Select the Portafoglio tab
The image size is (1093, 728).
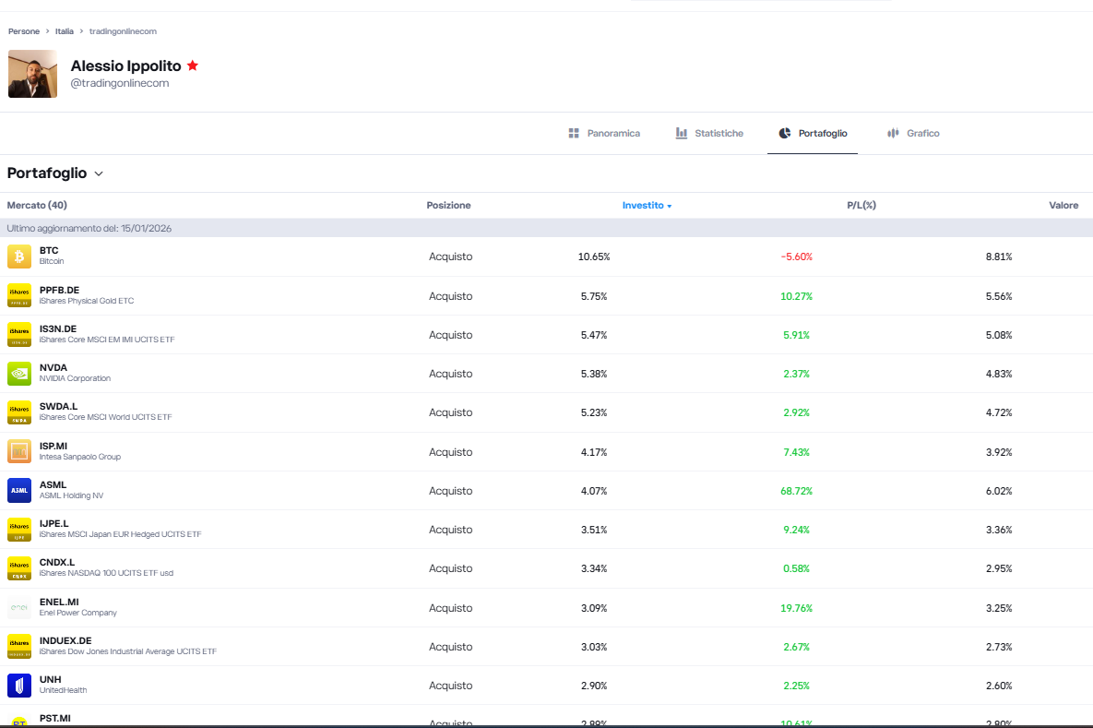point(813,133)
